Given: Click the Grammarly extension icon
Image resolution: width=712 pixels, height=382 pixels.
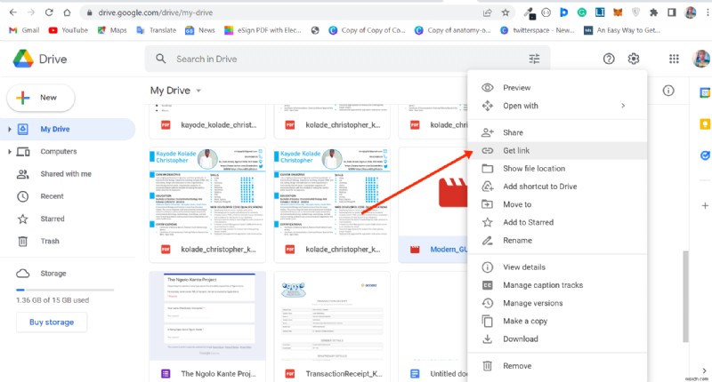Looking at the screenshot, I should (x=582, y=12).
